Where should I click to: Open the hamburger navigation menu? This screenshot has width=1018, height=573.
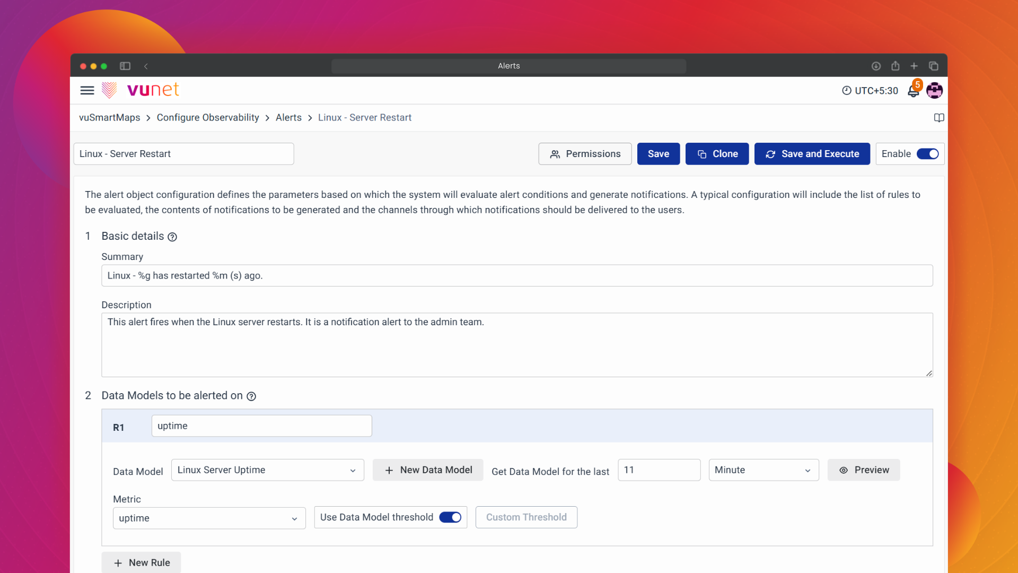click(87, 90)
